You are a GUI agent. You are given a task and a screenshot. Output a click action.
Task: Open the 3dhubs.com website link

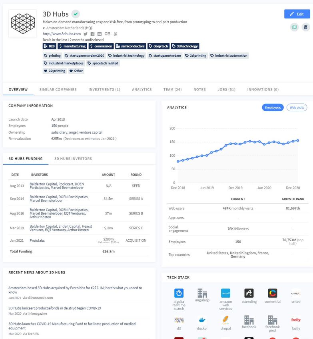tap(62, 34)
